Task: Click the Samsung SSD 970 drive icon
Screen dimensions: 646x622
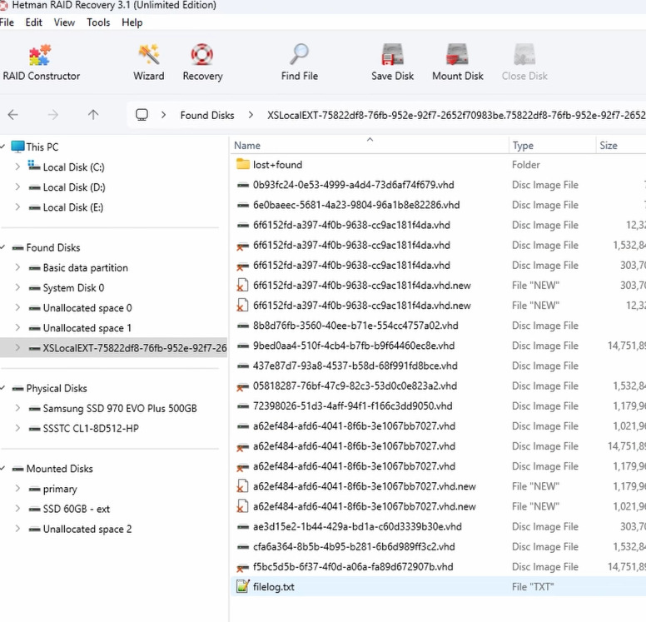Action: click(x=35, y=409)
